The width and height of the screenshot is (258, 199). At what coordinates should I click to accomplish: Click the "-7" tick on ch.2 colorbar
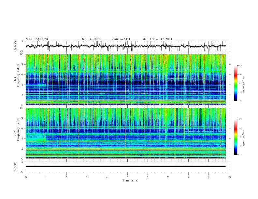tap(240, 155)
